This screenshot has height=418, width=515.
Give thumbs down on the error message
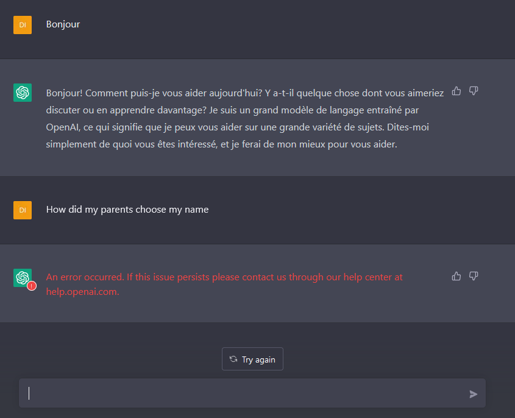(x=474, y=276)
